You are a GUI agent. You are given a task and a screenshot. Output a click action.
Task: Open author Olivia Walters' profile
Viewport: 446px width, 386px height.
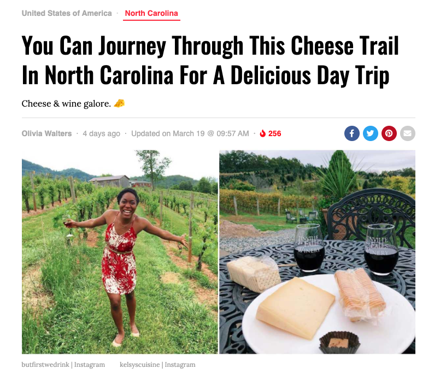click(46, 133)
